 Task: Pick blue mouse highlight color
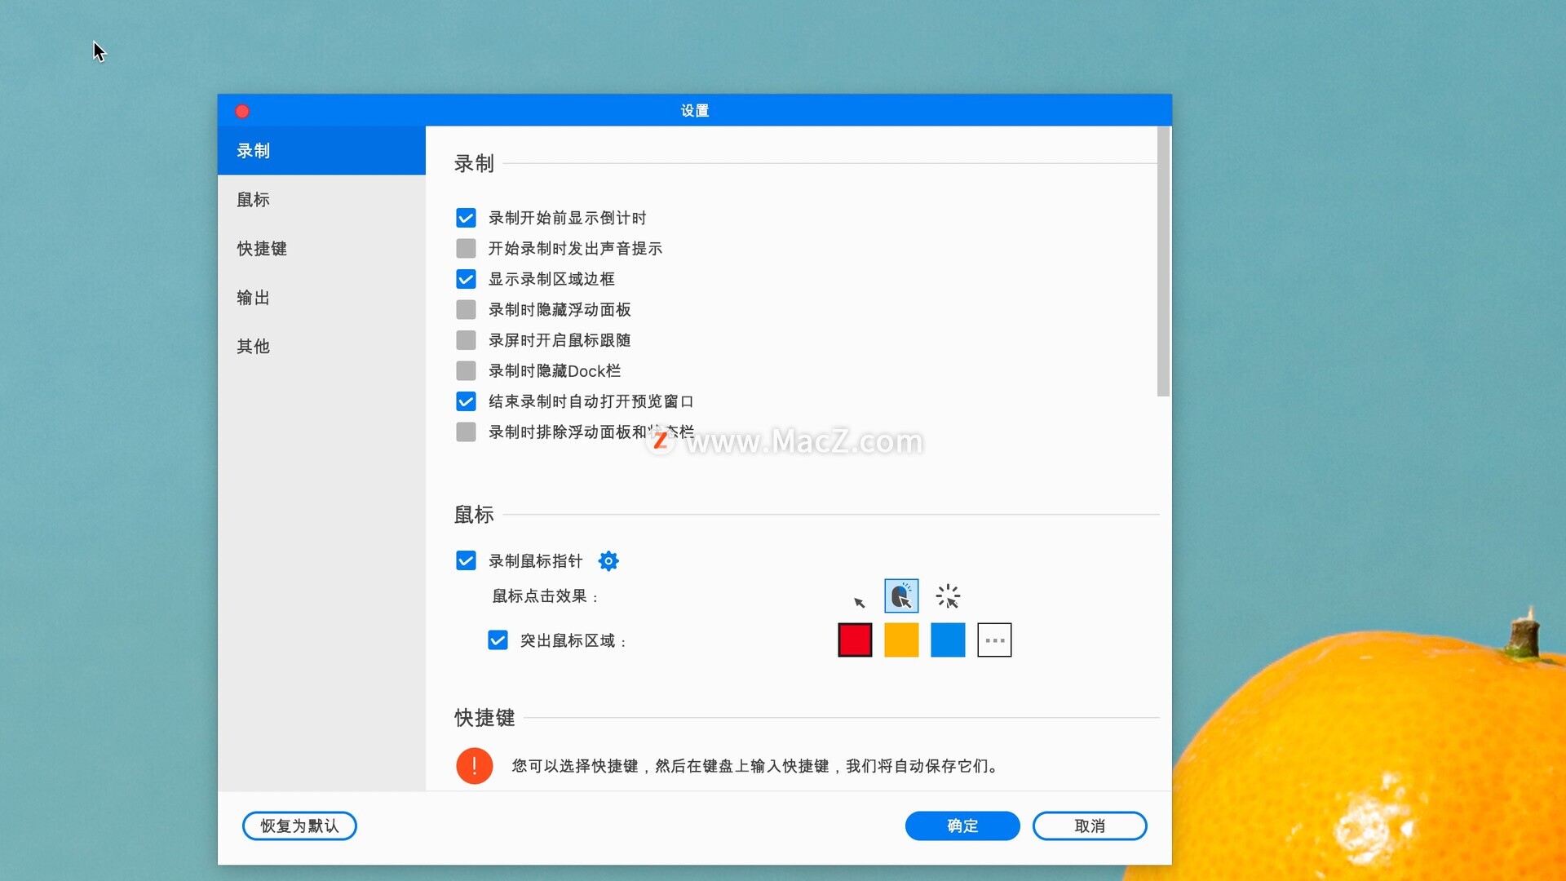(x=948, y=640)
